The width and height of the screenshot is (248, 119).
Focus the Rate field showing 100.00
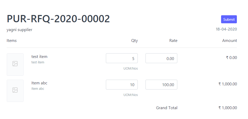tap(161, 85)
